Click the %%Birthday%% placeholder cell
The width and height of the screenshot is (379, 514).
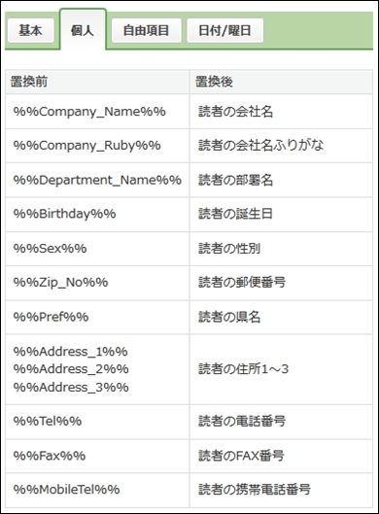click(97, 215)
